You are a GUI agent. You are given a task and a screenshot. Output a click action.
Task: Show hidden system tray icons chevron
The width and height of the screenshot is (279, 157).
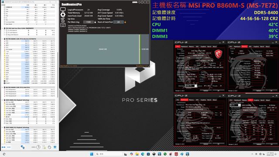[x=252, y=154]
